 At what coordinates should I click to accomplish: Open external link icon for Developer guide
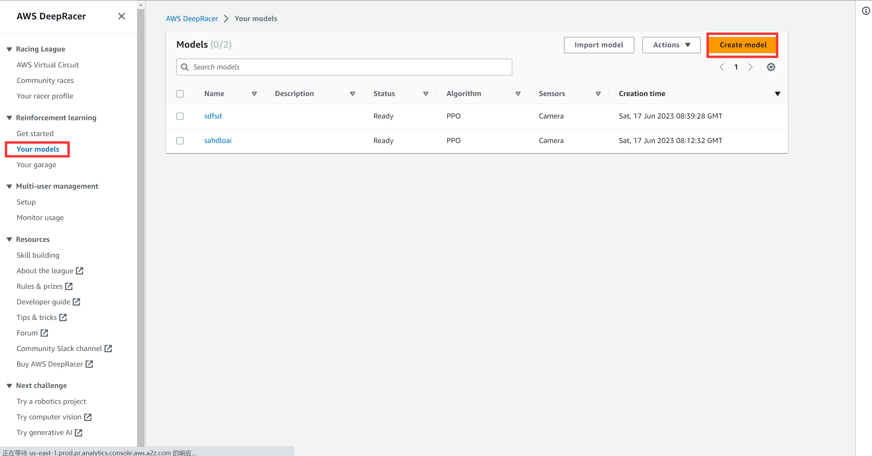pyautogui.click(x=76, y=302)
